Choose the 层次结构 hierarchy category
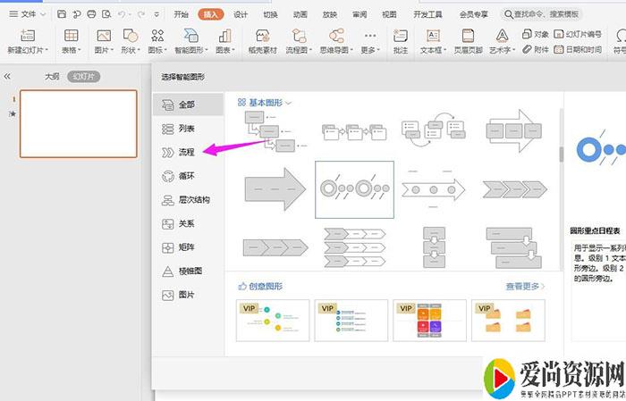Viewport: 626px width, 401px height. [x=192, y=200]
